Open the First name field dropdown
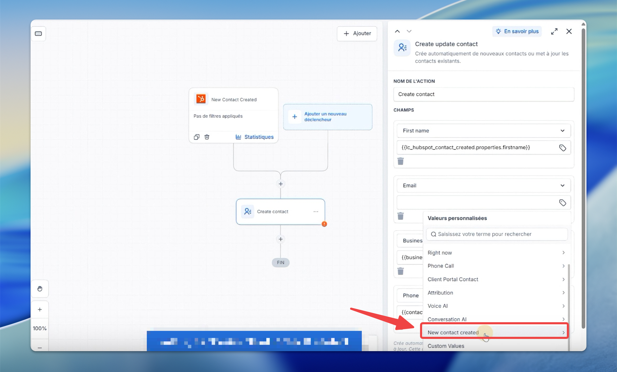Image resolution: width=617 pixels, height=372 pixels. (484, 131)
